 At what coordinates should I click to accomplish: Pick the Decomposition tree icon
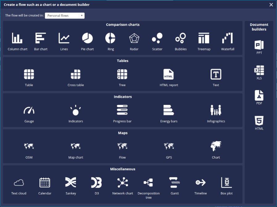[149, 183]
